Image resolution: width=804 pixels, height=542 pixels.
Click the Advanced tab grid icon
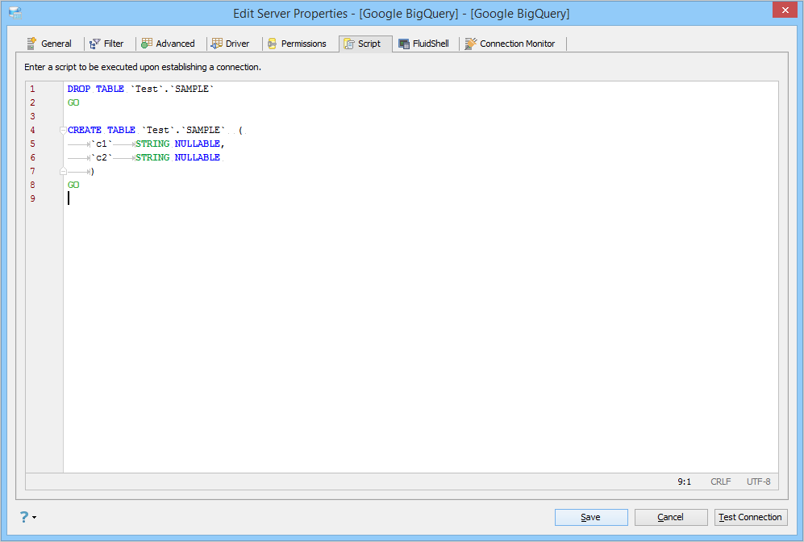[x=147, y=44]
